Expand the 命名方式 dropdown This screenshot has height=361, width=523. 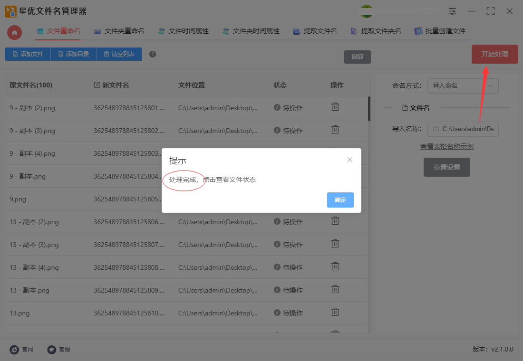[x=463, y=85]
